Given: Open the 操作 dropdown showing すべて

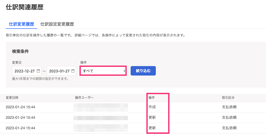Looking at the screenshot, I should tap(103, 71).
